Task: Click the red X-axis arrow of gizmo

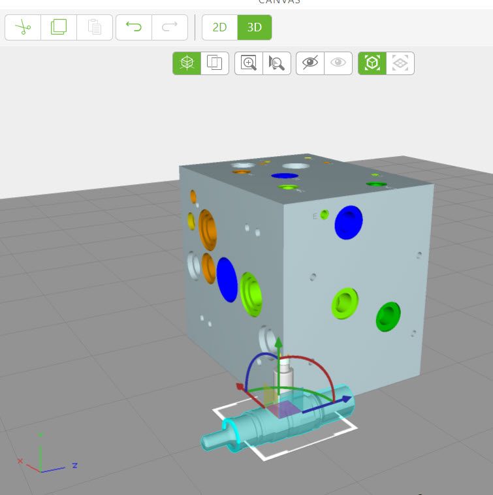Action: 241,387
